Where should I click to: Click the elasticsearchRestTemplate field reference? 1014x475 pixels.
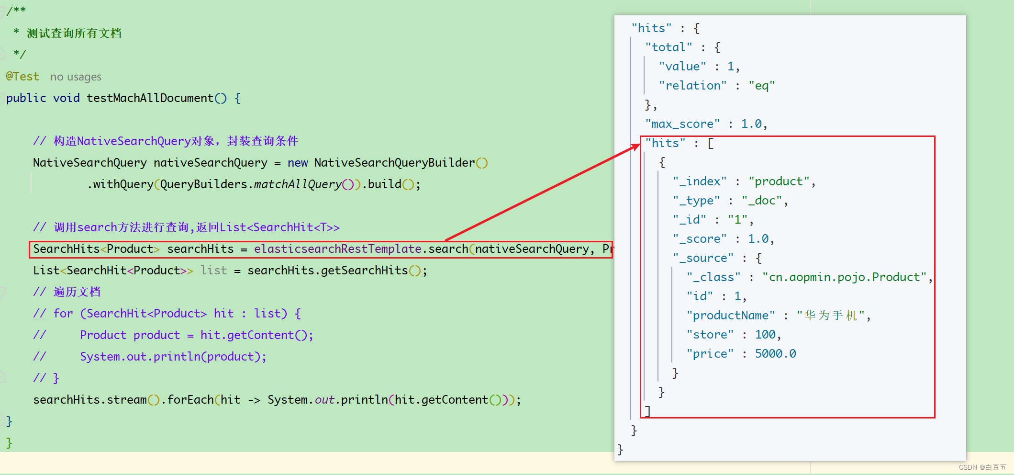[337, 249]
